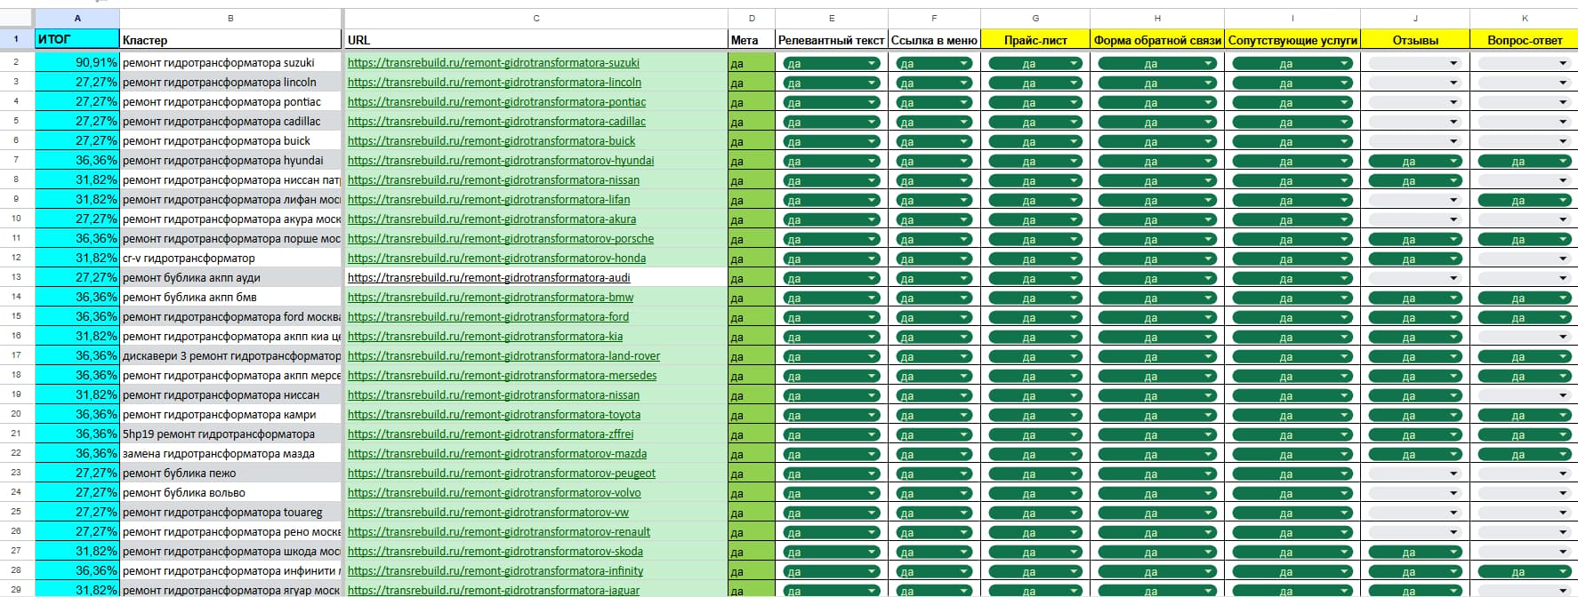
Task: Select the Форма обратной связи header
Action: click(1157, 39)
